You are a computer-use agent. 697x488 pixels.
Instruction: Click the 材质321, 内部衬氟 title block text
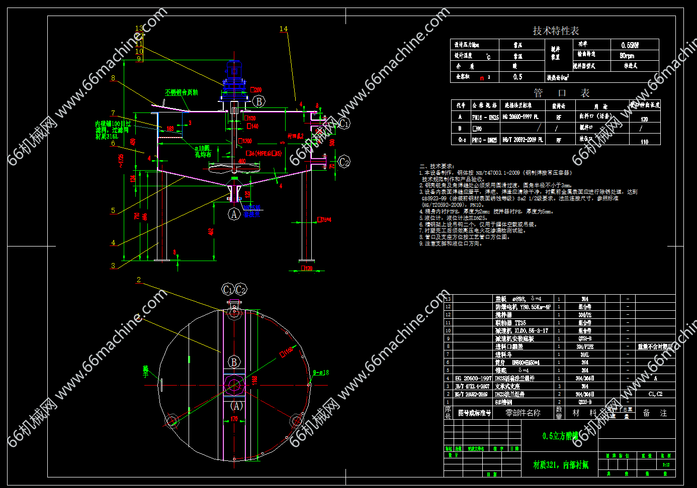pyautogui.click(x=560, y=465)
